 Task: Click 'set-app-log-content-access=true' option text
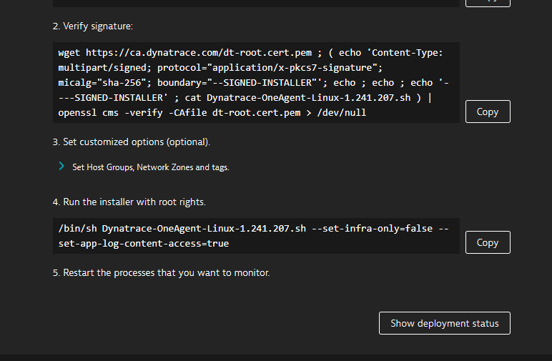point(144,244)
